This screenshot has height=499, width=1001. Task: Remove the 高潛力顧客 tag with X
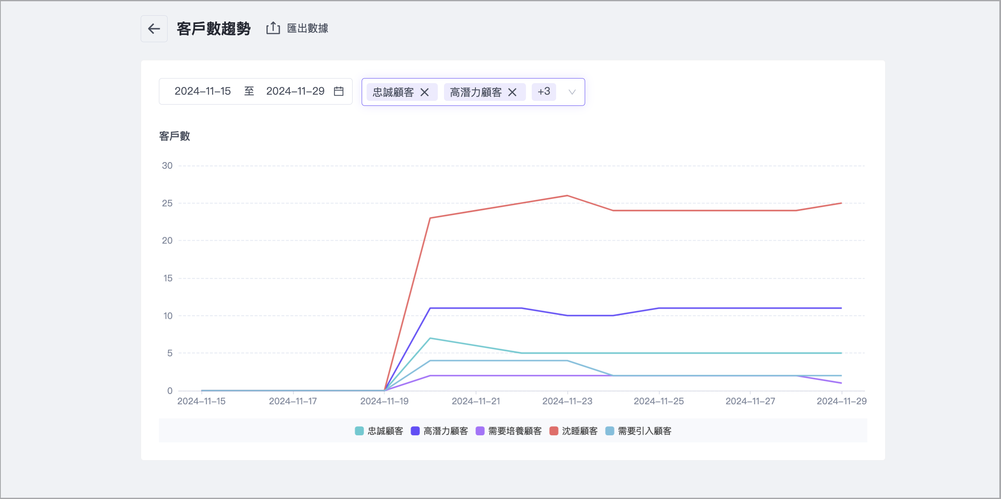tap(512, 92)
